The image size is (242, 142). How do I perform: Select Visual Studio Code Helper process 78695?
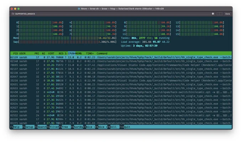click(x=121, y=65)
